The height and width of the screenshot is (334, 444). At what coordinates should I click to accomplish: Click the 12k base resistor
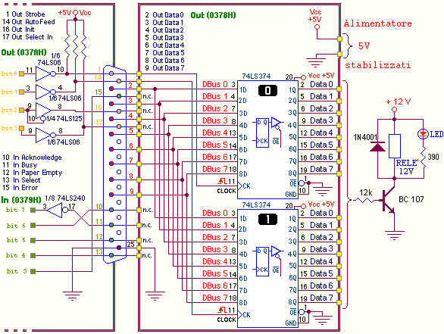pos(364,200)
